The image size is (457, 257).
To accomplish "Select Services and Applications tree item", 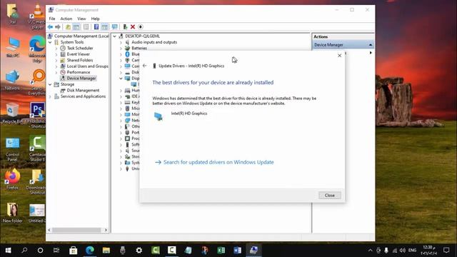I will (83, 96).
